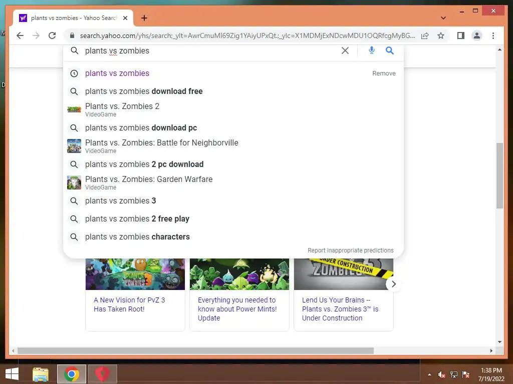
Task: Click the Chrome taskbar icon
Action: [72, 374]
